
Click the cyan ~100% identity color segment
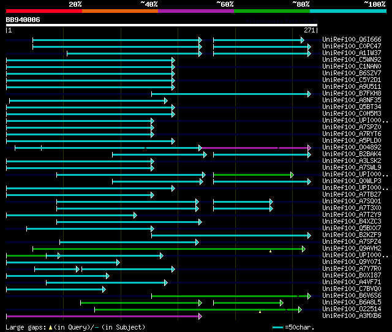coord(347,11)
